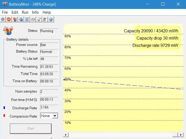Close the BatteryMon window
The height and width of the screenshot is (139, 186).
[178, 4]
